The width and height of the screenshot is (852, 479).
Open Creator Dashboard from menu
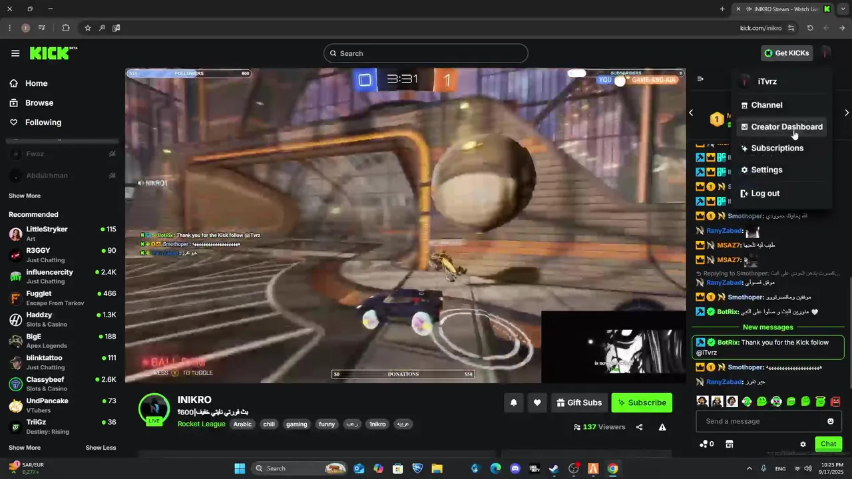(781, 126)
